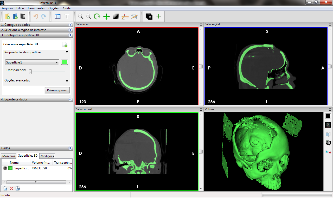Click the Volume column header
The image size is (333, 198).
coord(42,163)
